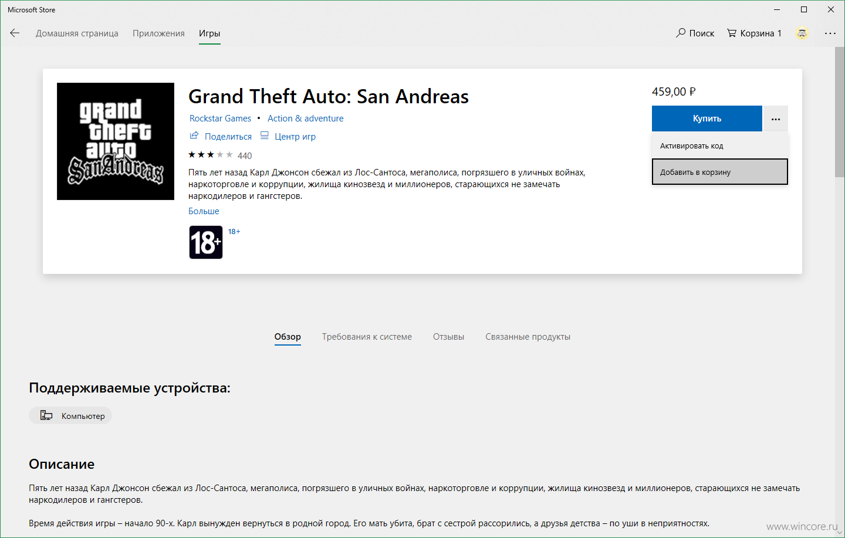Click the Поддерживаемые устройства heading
This screenshot has height=538, width=845.
tap(130, 388)
